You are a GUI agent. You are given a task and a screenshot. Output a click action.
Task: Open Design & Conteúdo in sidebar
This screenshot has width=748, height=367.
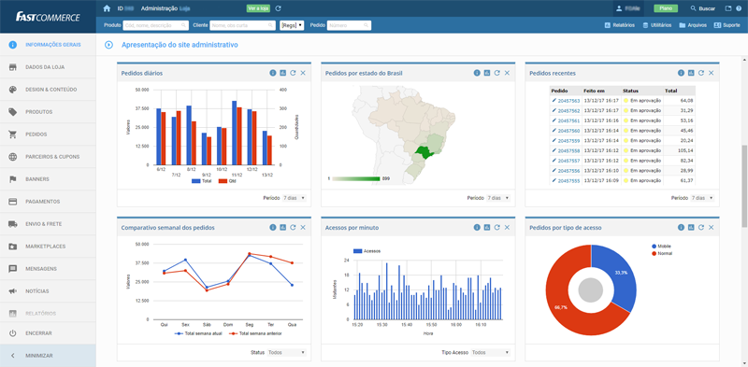48,90
